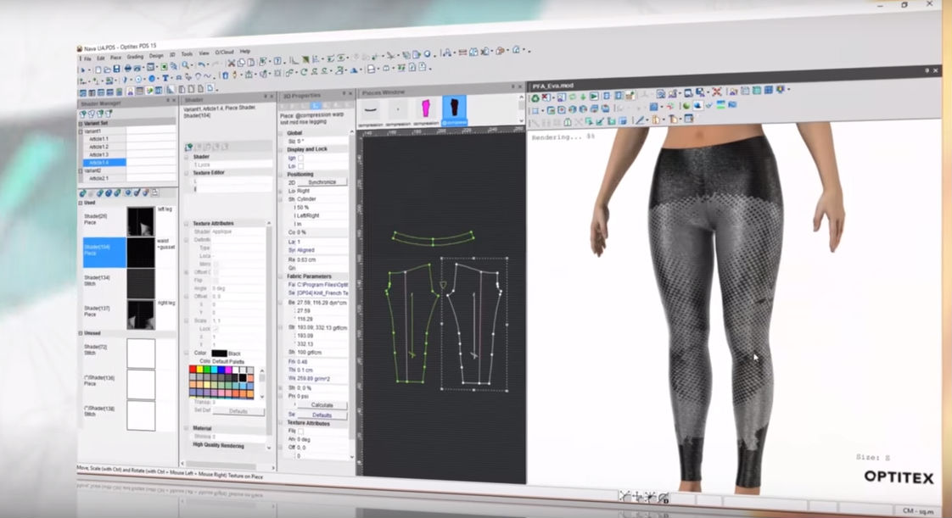The width and height of the screenshot is (952, 518).
Task: Expand the Variant1 entry in the Variant Set tree
Action: (x=80, y=131)
